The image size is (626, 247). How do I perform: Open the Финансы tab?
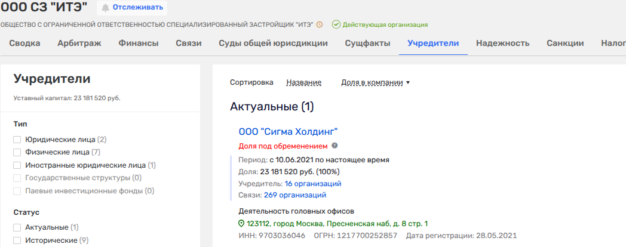138,43
